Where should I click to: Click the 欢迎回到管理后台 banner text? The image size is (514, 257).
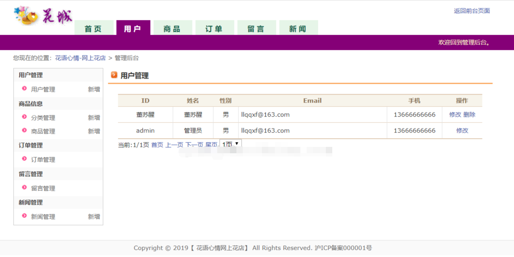click(x=464, y=42)
